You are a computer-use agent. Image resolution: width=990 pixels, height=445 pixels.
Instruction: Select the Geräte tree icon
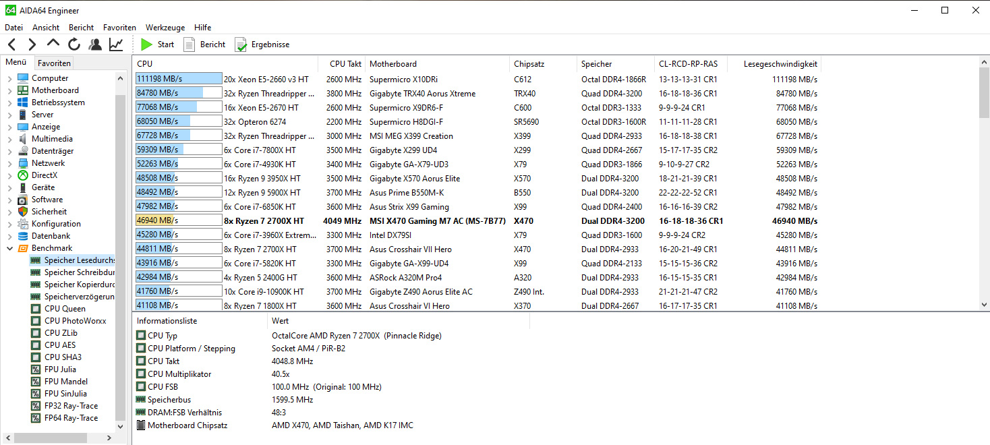pos(23,187)
